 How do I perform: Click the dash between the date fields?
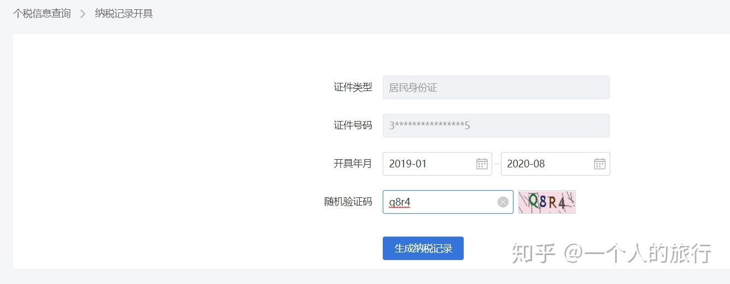click(497, 164)
